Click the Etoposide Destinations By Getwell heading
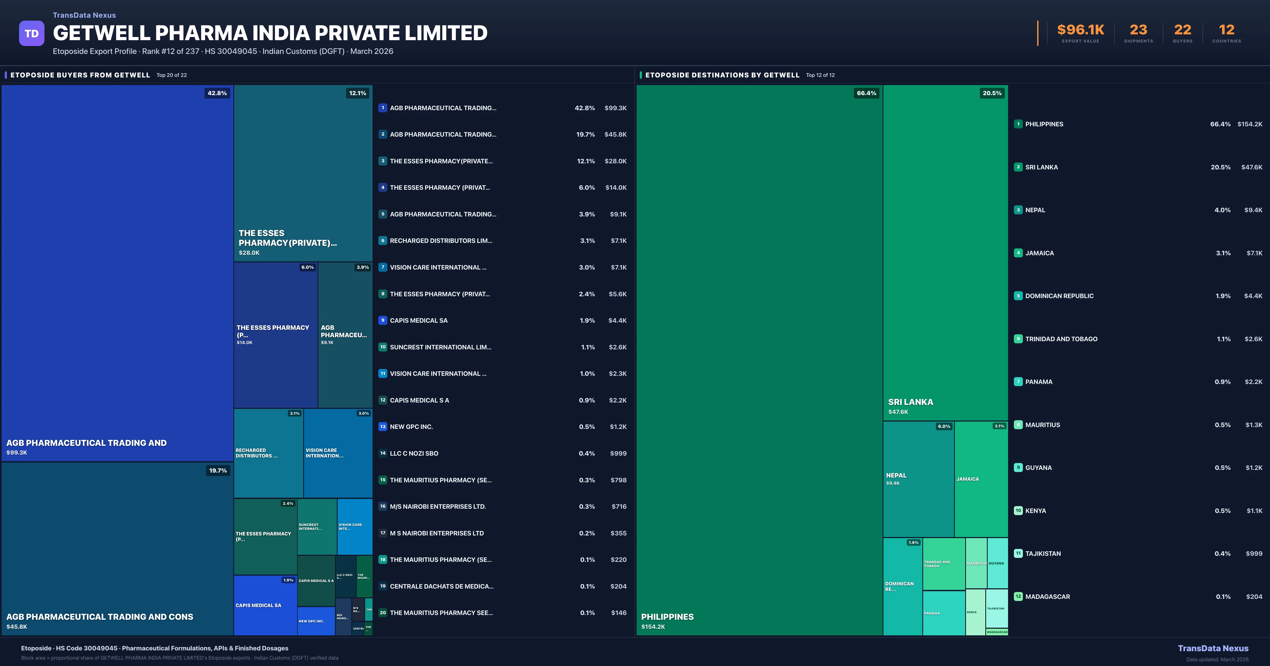 (x=722, y=75)
